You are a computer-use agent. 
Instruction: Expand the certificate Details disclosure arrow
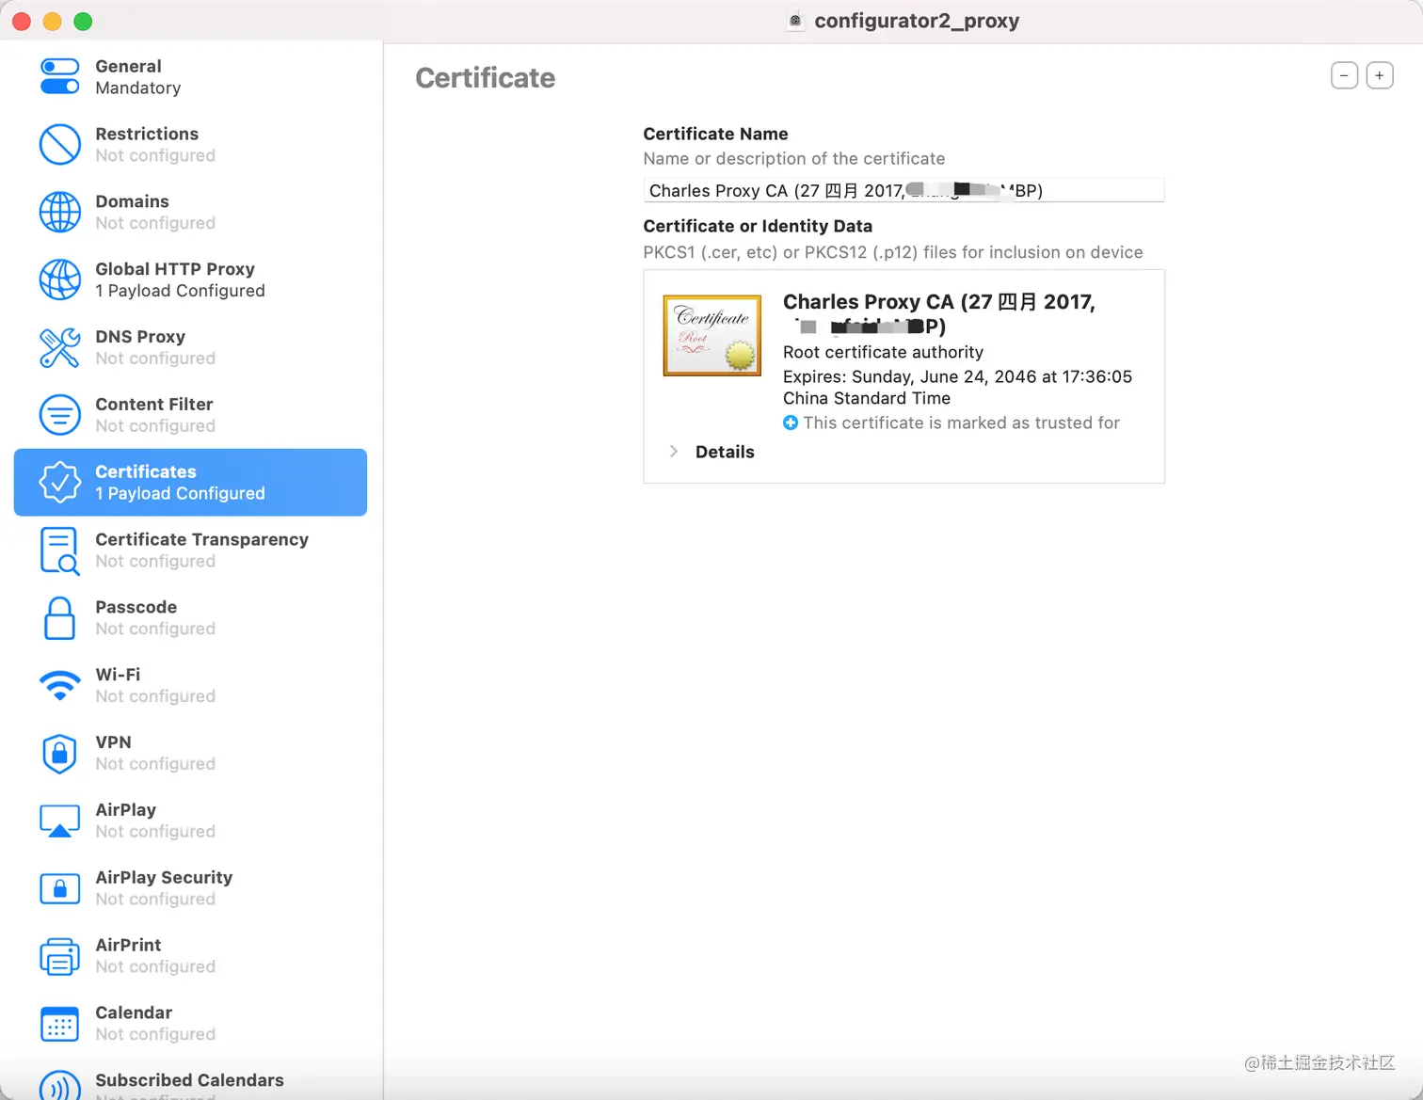click(674, 452)
